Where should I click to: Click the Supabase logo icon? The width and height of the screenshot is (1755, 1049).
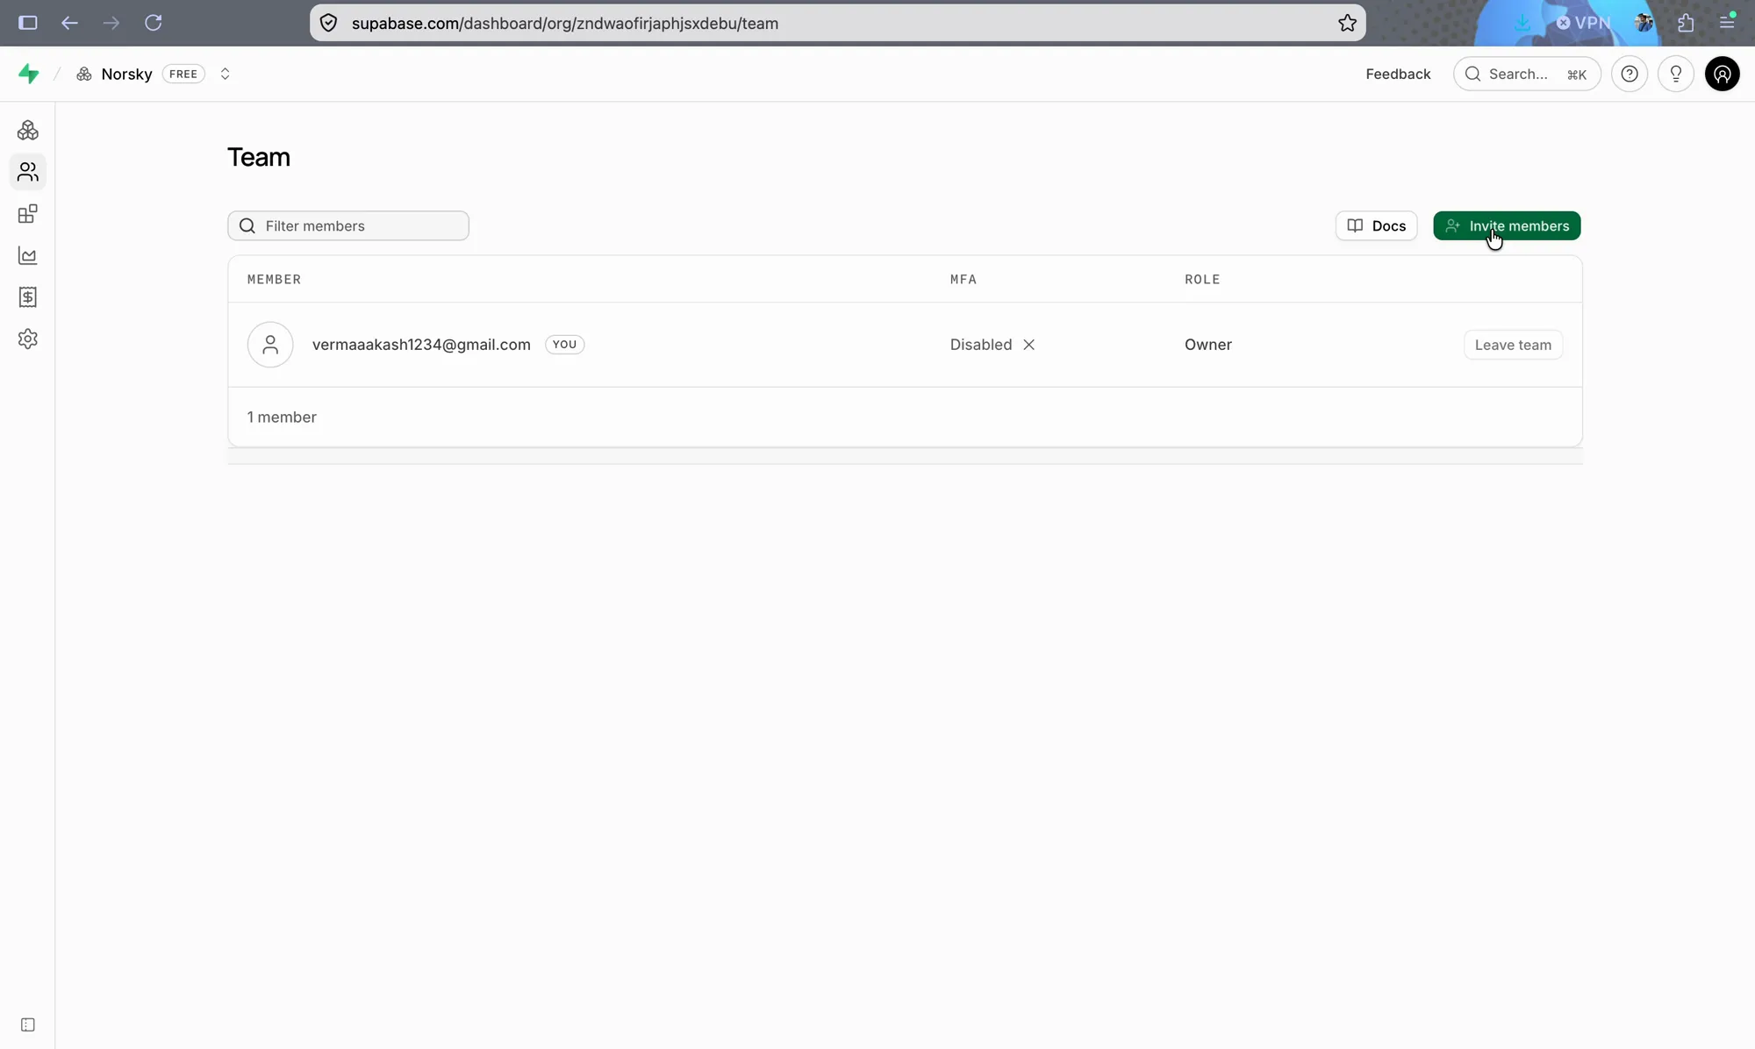29,75
